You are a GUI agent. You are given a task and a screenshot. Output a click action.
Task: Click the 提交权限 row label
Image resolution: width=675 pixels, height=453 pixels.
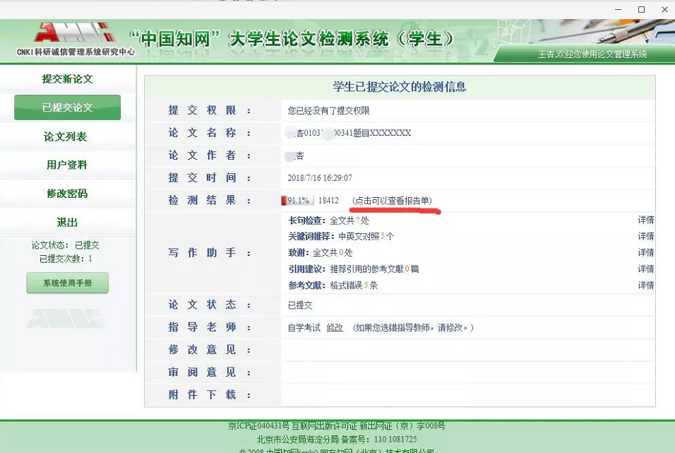(x=210, y=111)
